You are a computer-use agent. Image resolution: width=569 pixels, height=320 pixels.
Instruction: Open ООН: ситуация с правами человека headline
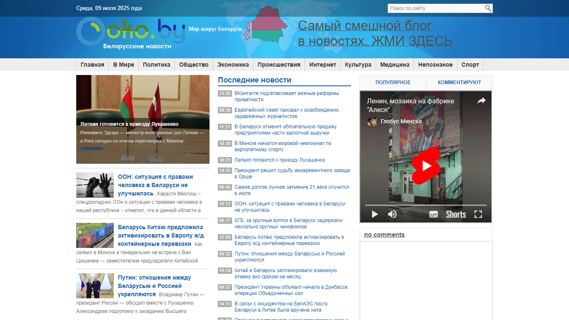(155, 185)
